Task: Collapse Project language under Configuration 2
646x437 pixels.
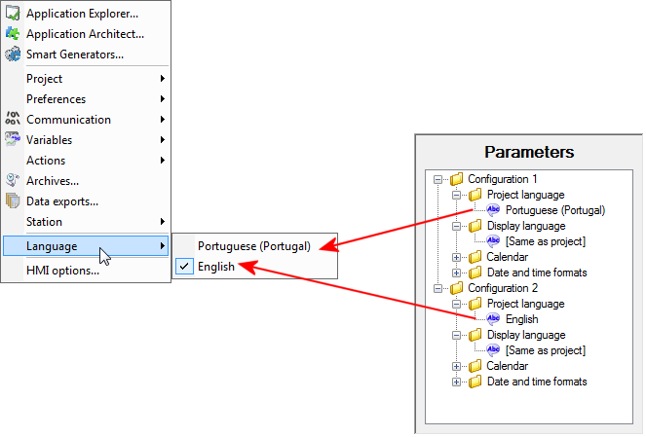Action: point(456,304)
